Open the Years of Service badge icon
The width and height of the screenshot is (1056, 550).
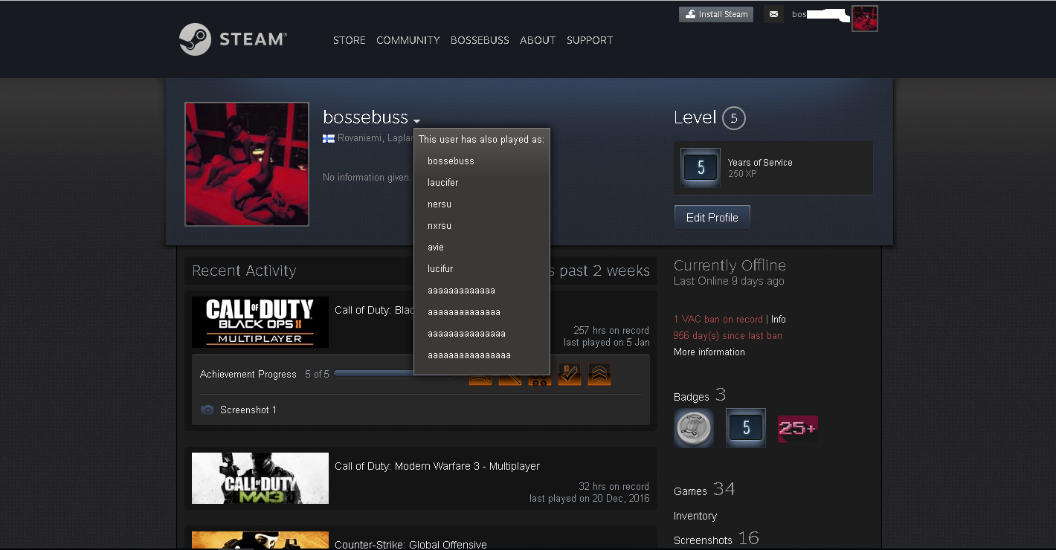coord(700,168)
